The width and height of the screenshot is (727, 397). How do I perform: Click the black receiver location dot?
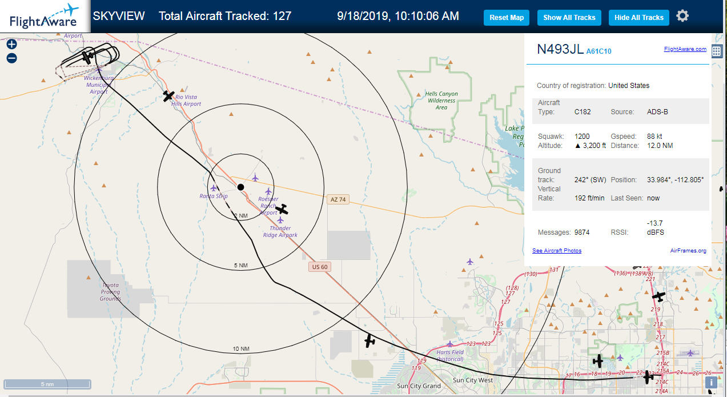[x=240, y=187]
